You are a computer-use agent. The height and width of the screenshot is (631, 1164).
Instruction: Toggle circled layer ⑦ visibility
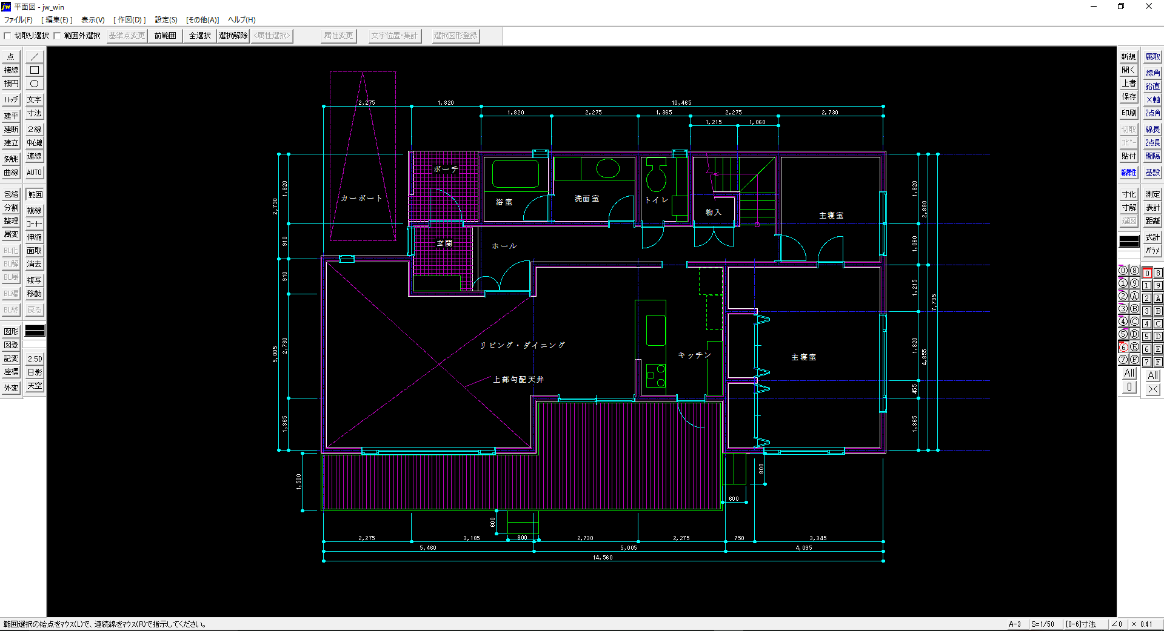click(x=1123, y=360)
